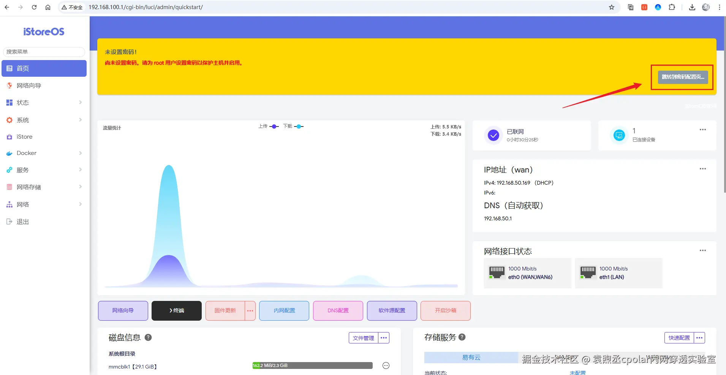Screen dimensions: 726x375
Task: Click the iStoreOS logo
Action: point(44,32)
